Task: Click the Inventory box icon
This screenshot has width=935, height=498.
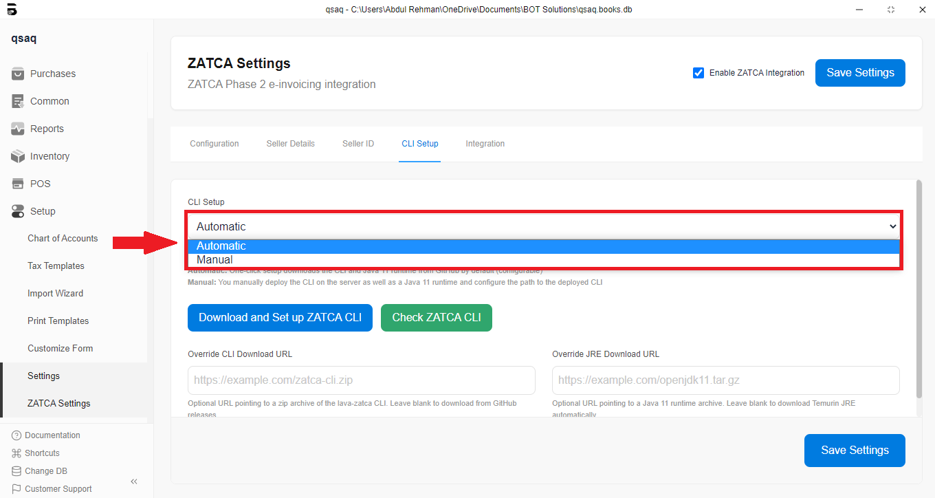Action: click(18, 156)
